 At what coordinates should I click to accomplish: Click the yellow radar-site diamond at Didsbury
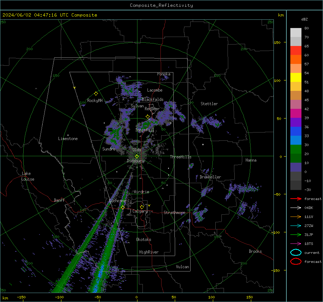pyautogui.click(x=137, y=157)
